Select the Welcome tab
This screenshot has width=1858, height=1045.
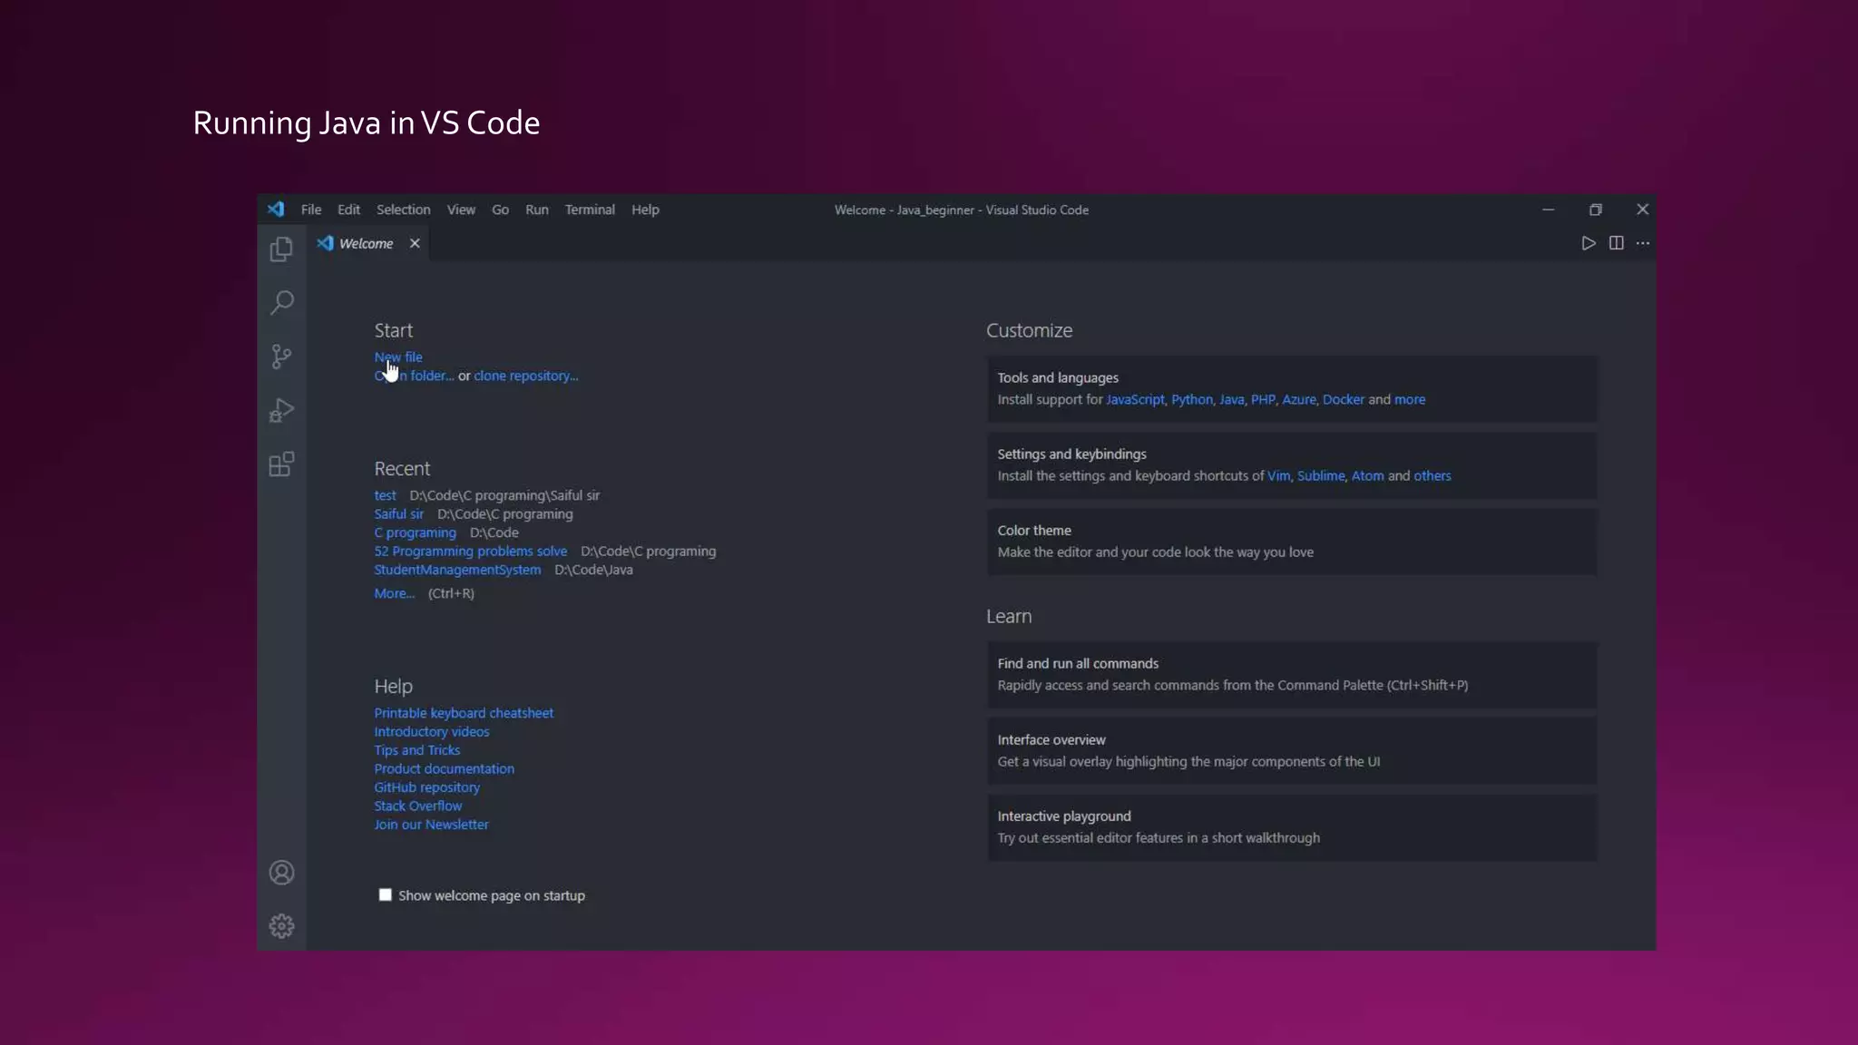pyautogui.click(x=366, y=243)
